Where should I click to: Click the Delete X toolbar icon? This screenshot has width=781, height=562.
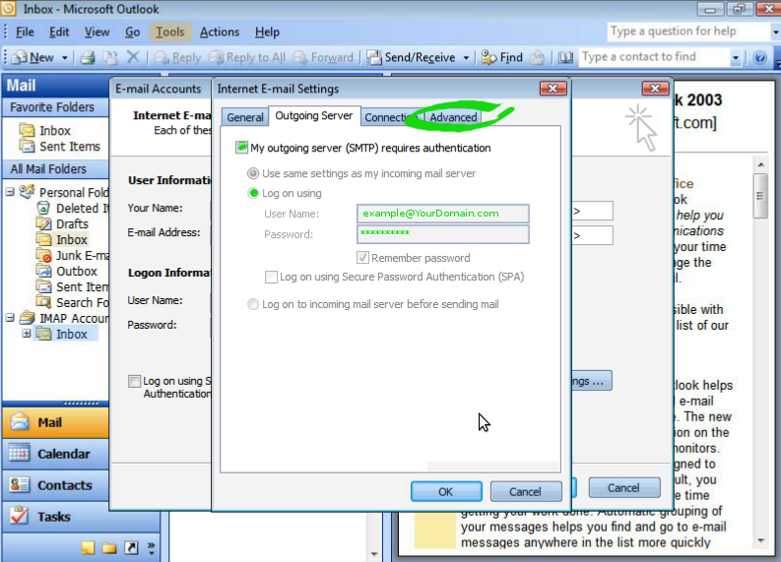click(133, 58)
